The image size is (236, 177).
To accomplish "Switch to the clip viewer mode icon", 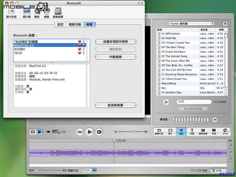I will pyautogui.click(x=33, y=132).
